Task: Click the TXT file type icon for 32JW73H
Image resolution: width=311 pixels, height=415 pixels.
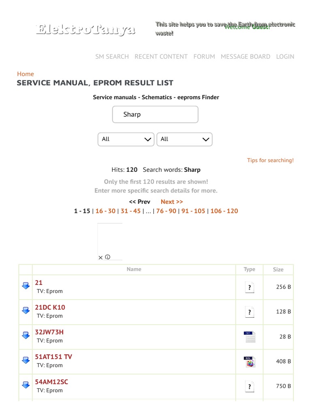Action: click(x=249, y=337)
